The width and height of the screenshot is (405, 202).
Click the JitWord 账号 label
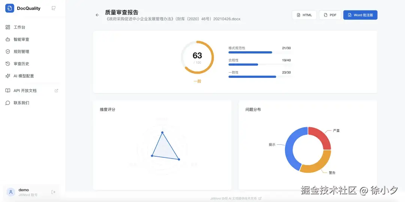[x=28, y=195]
